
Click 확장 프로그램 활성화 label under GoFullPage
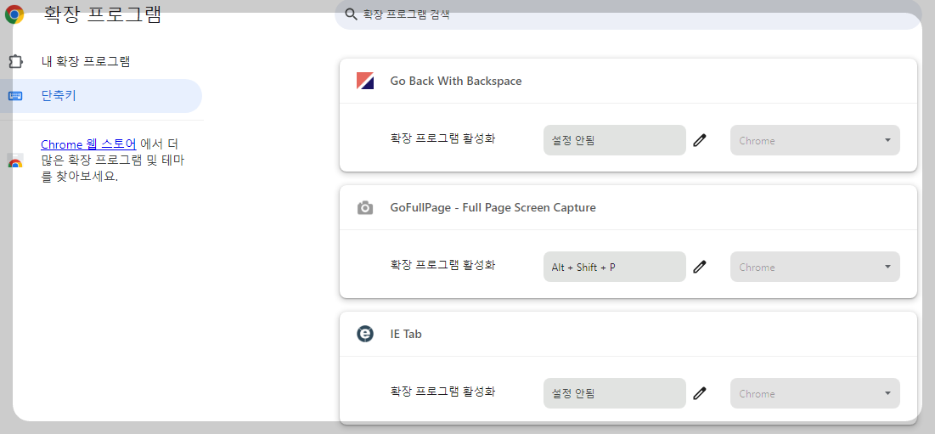[442, 265]
